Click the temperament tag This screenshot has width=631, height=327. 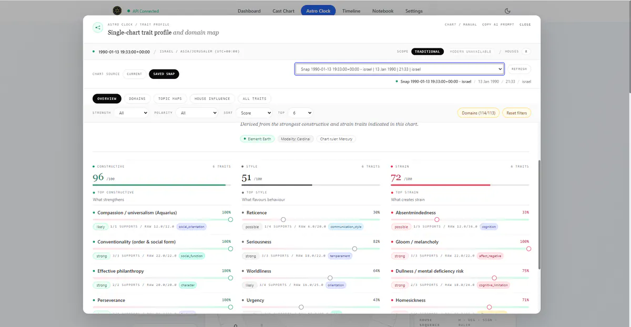click(x=340, y=256)
